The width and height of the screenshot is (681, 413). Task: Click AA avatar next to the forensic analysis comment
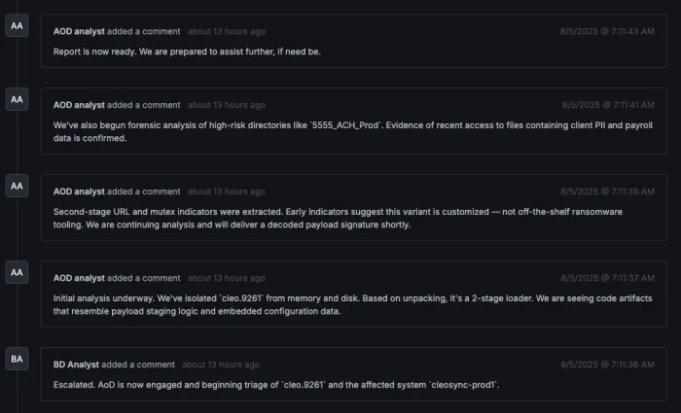pyautogui.click(x=17, y=99)
